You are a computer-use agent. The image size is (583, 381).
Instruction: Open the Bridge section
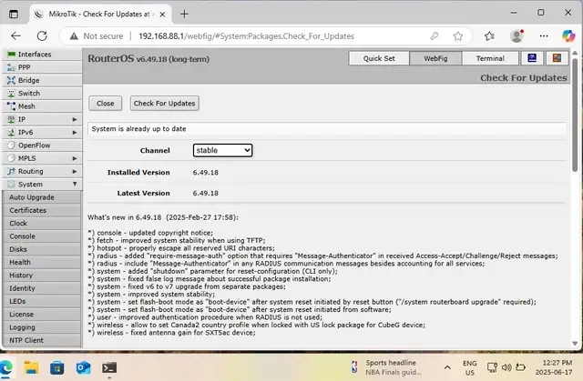coord(42,80)
